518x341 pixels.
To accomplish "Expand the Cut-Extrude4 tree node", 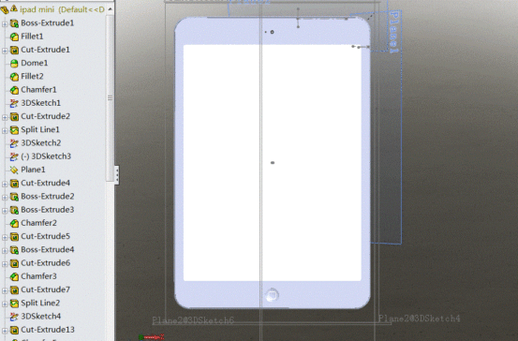I will tap(5, 184).
